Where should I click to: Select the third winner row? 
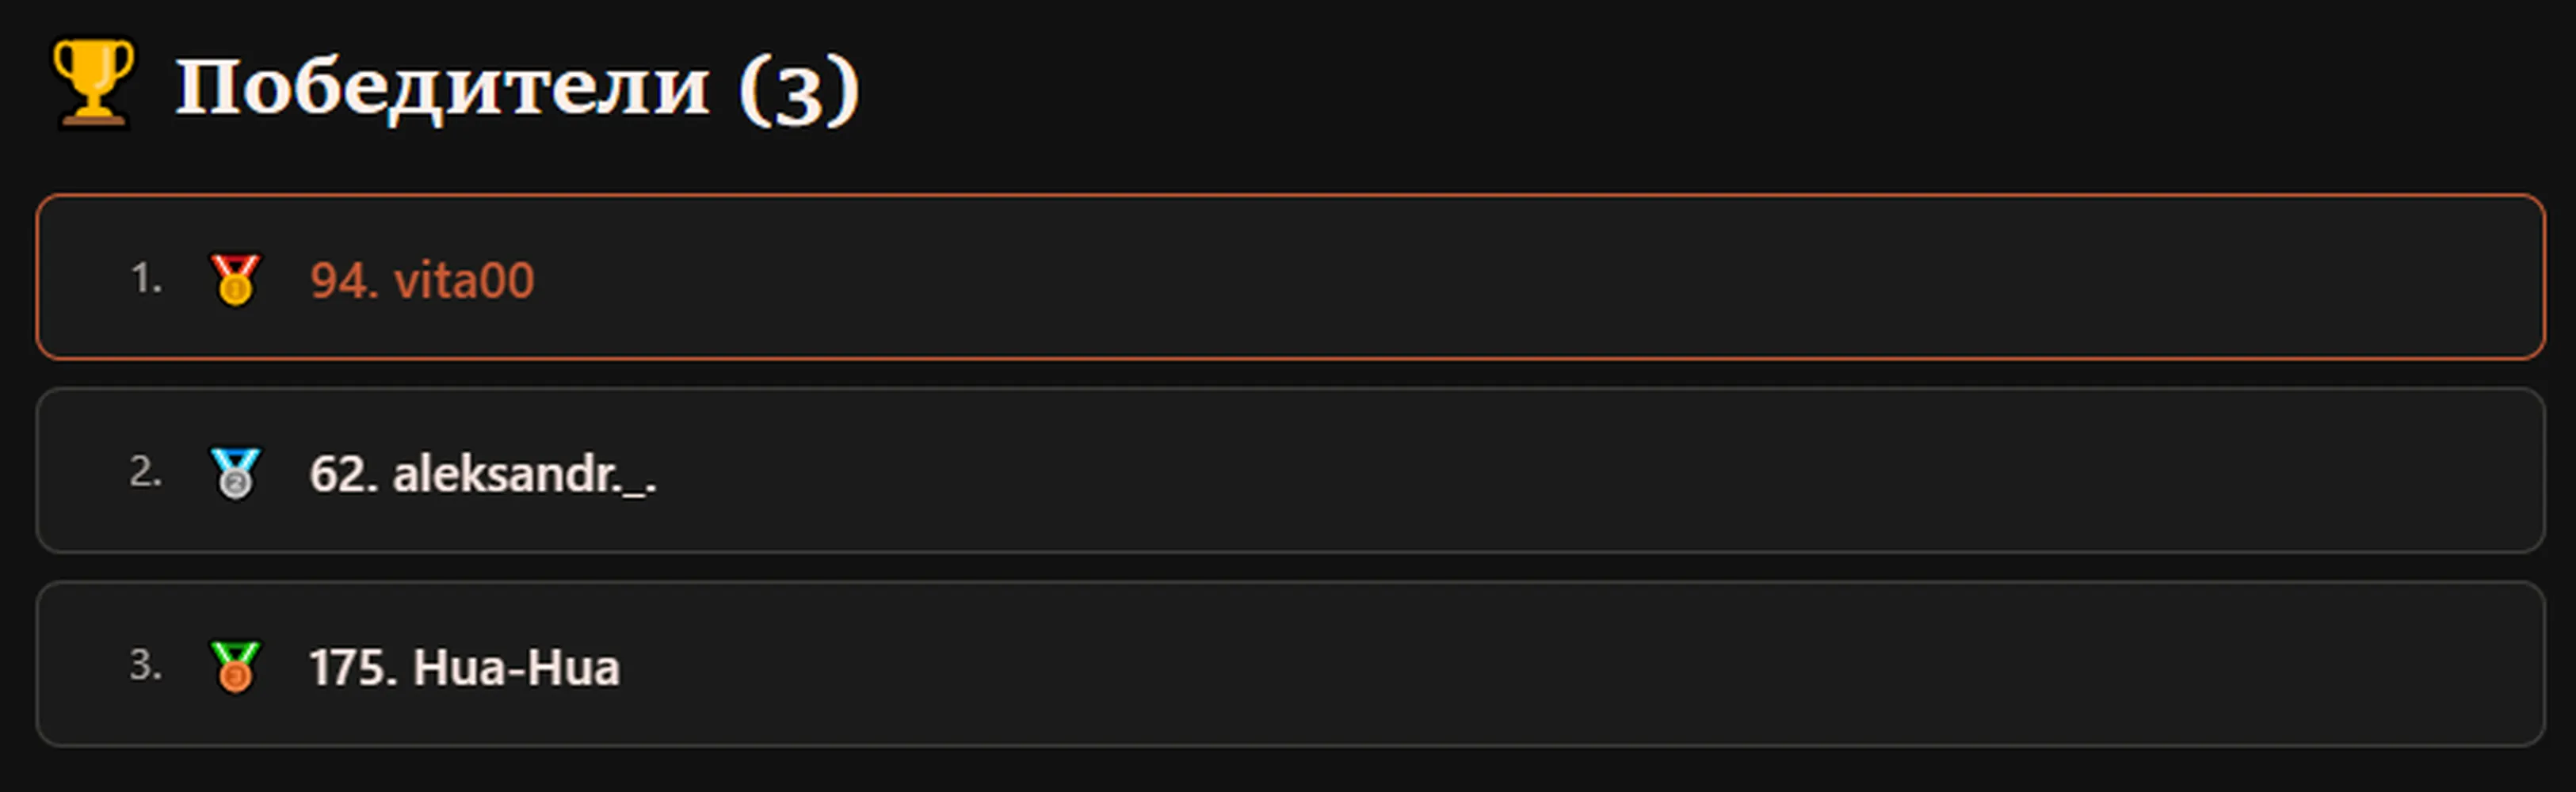pos(1290,664)
